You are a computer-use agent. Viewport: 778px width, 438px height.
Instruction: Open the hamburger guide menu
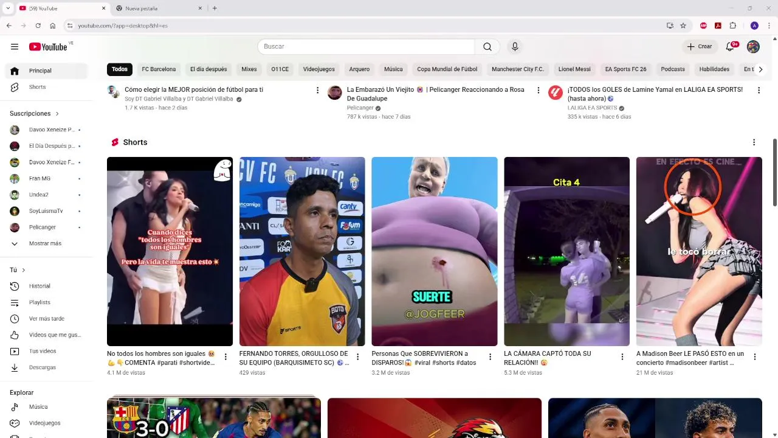[15, 47]
